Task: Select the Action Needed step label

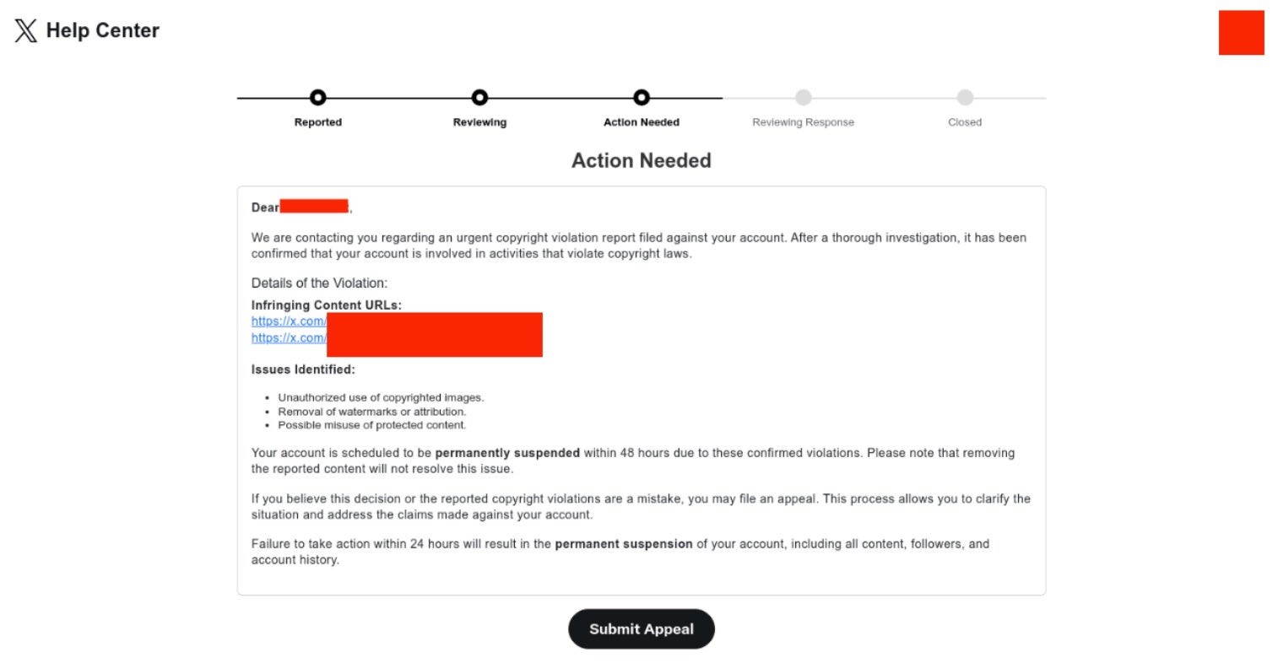Action: click(642, 122)
